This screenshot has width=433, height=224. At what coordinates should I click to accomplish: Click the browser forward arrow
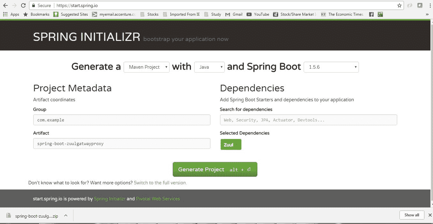pos(14,5)
